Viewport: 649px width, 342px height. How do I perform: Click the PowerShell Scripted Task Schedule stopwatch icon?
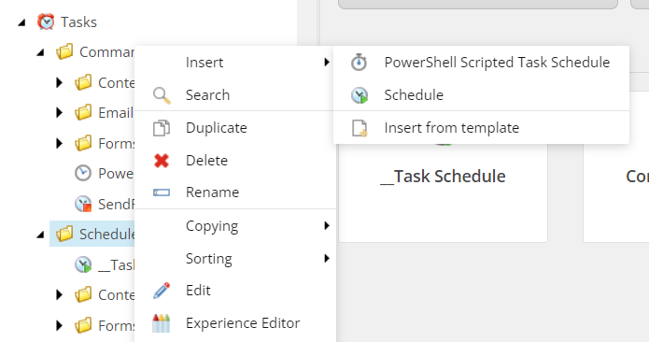click(x=359, y=62)
